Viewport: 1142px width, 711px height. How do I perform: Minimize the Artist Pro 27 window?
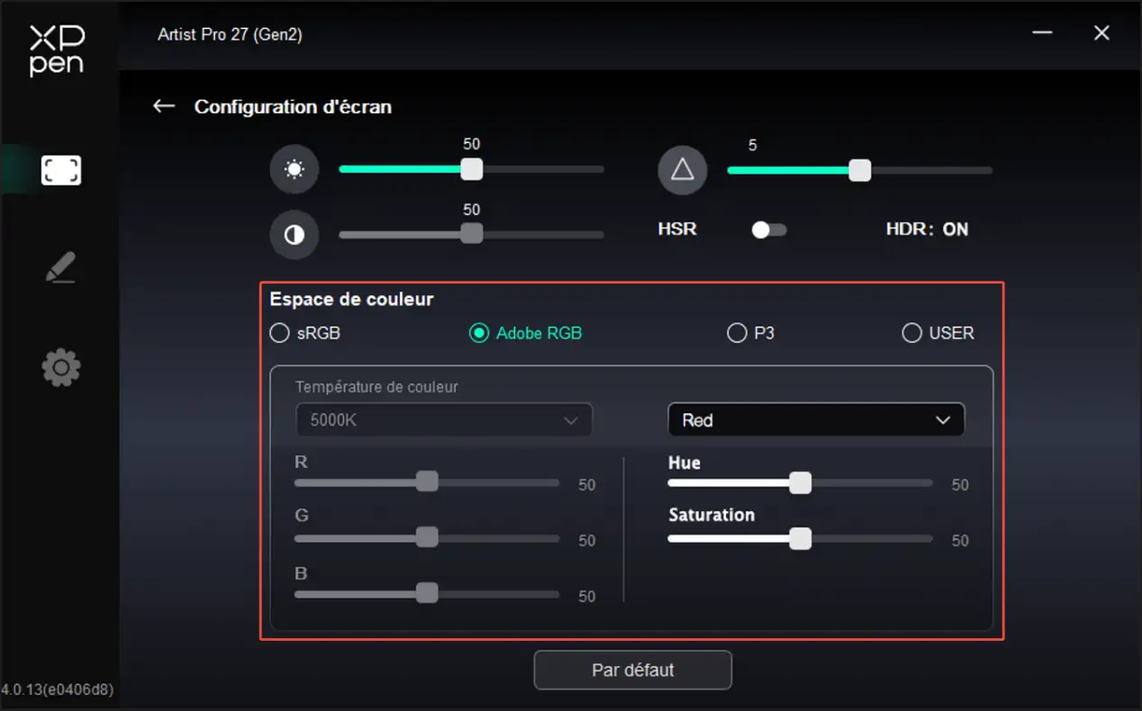coord(1043,33)
